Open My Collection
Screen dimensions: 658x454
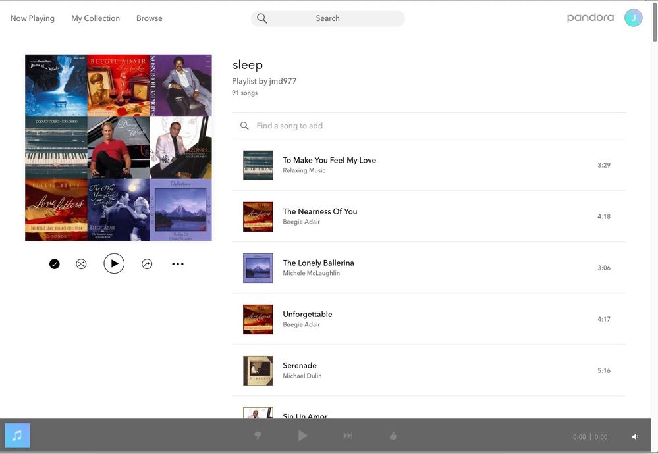(96, 18)
